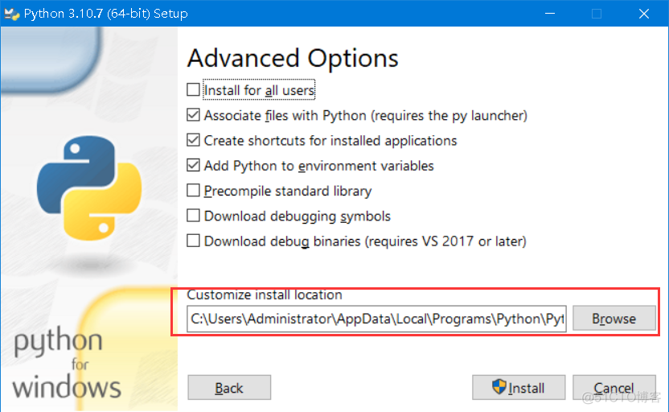Image resolution: width=669 pixels, height=412 pixels.
Task: Minimize the Python Setup window
Action: (x=549, y=13)
